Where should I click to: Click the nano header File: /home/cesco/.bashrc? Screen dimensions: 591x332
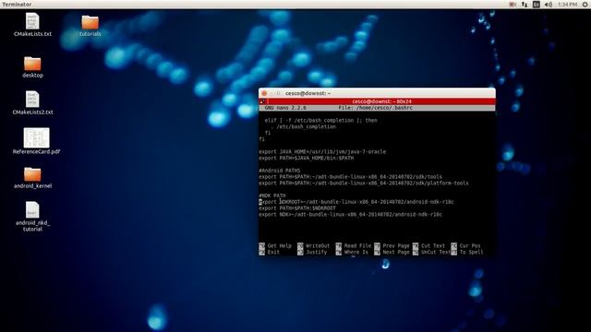[x=376, y=108]
